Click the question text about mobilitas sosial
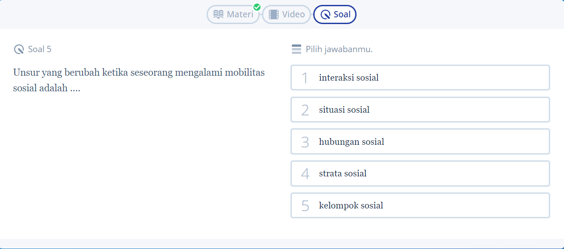The width and height of the screenshot is (564, 249). (x=139, y=80)
